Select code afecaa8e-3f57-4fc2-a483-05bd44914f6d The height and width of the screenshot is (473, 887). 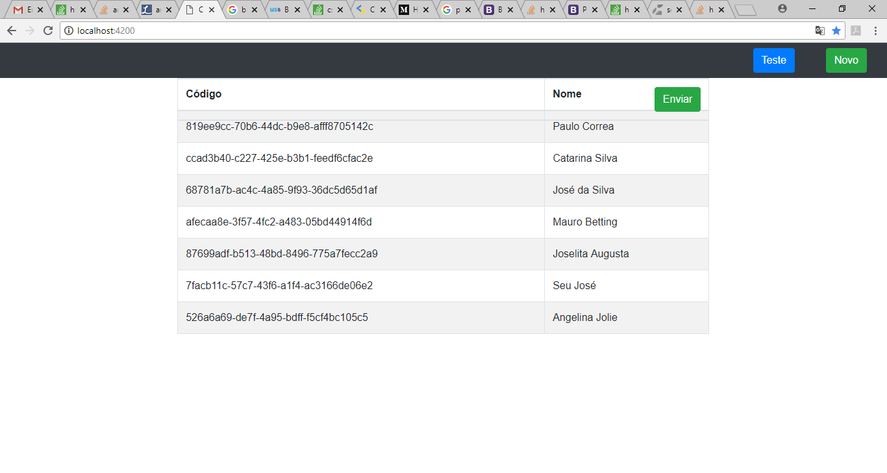point(279,222)
